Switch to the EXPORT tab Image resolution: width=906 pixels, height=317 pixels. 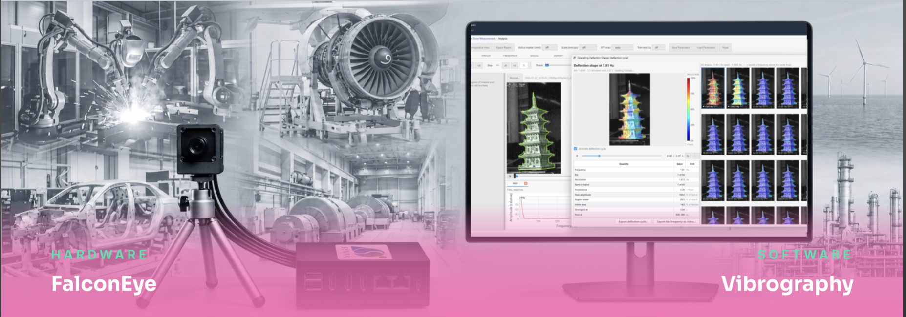click(559, 56)
